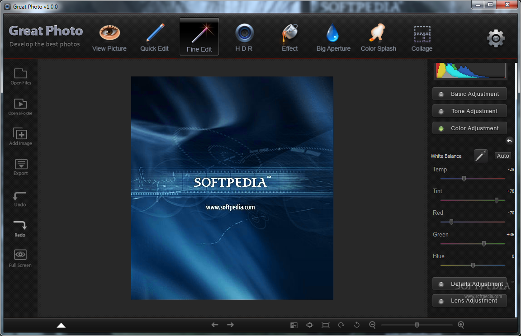Zoom out using the minus magnifier

pos(373,325)
